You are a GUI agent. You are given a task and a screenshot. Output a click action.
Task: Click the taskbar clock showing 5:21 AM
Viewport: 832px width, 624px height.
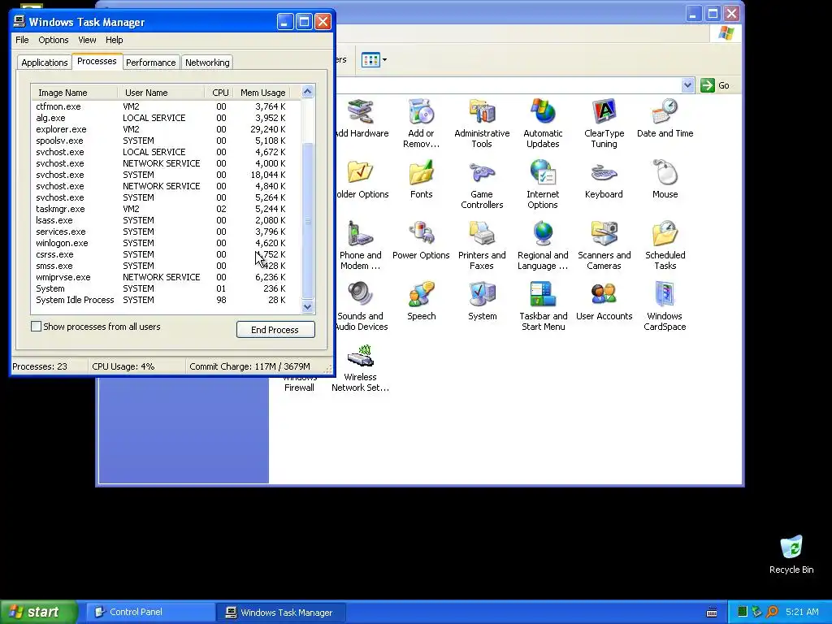point(802,612)
